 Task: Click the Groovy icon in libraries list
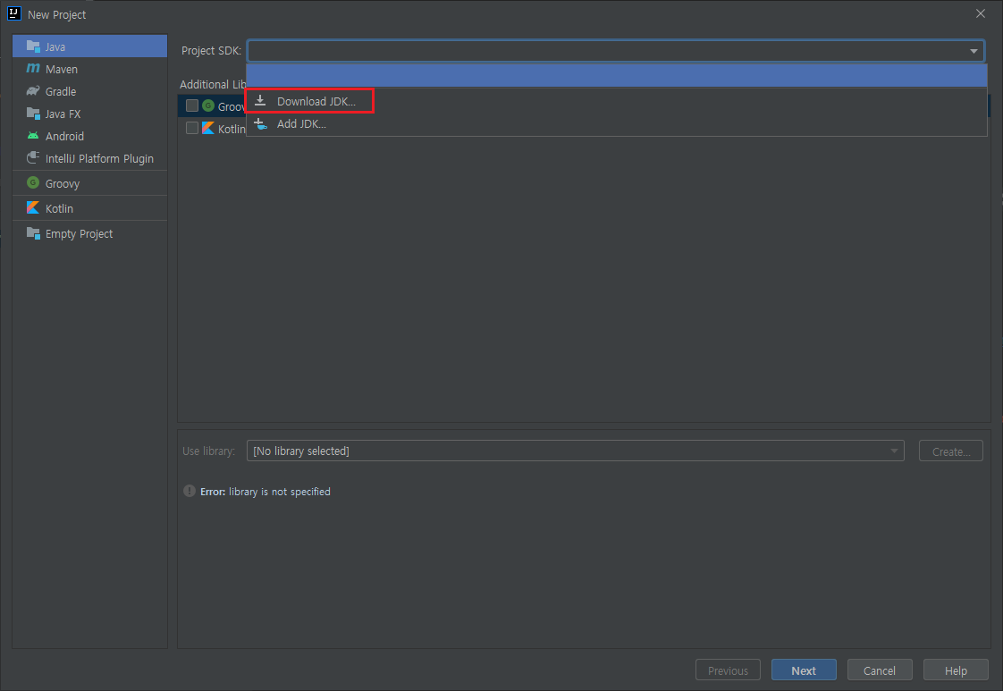(x=208, y=105)
